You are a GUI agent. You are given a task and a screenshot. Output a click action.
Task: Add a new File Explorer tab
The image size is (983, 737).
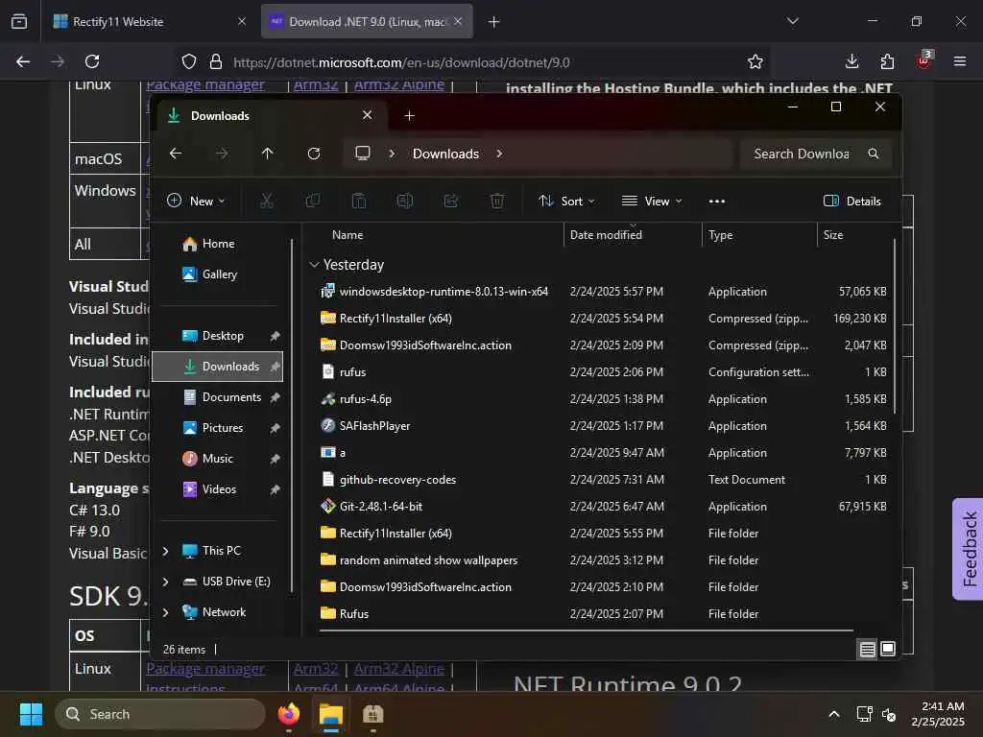(409, 115)
